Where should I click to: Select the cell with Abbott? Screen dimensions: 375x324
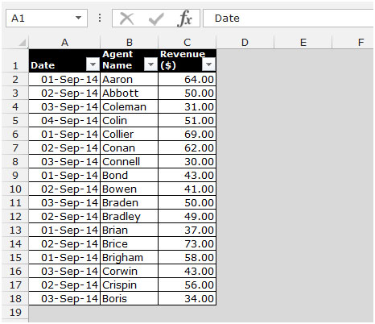(x=130, y=93)
